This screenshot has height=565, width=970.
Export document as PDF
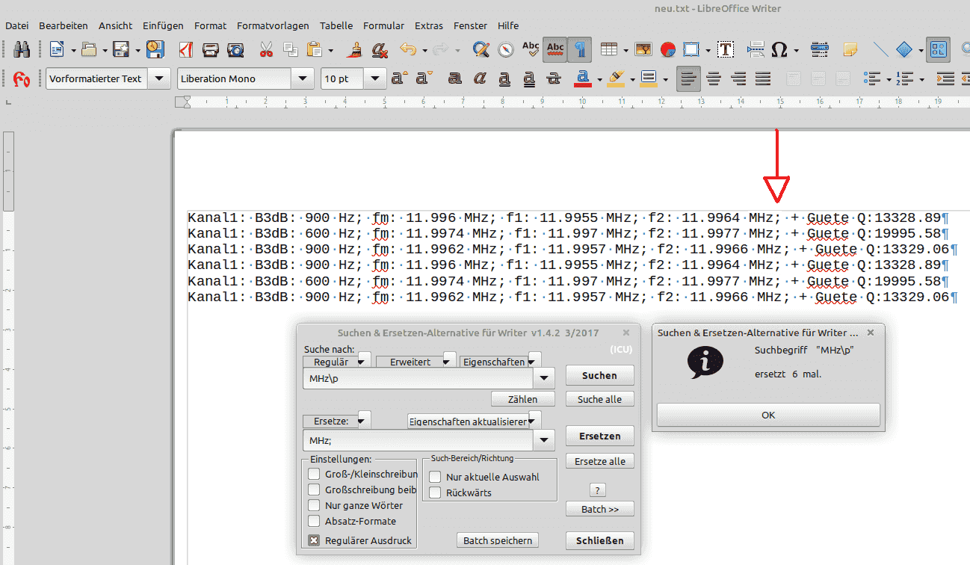point(186,50)
